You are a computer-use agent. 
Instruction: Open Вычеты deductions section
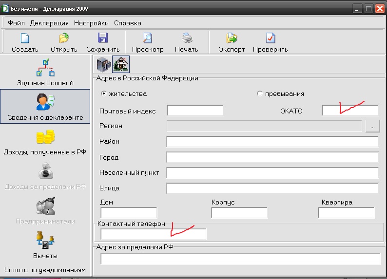(x=45, y=245)
